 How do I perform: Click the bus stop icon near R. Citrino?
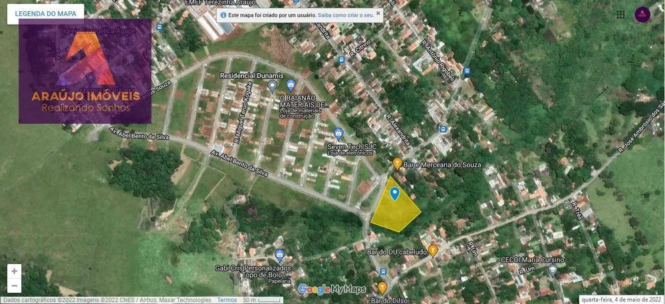click(x=342, y=60)
